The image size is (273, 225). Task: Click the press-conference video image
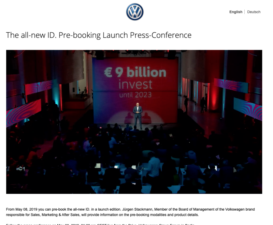[134, 122]
